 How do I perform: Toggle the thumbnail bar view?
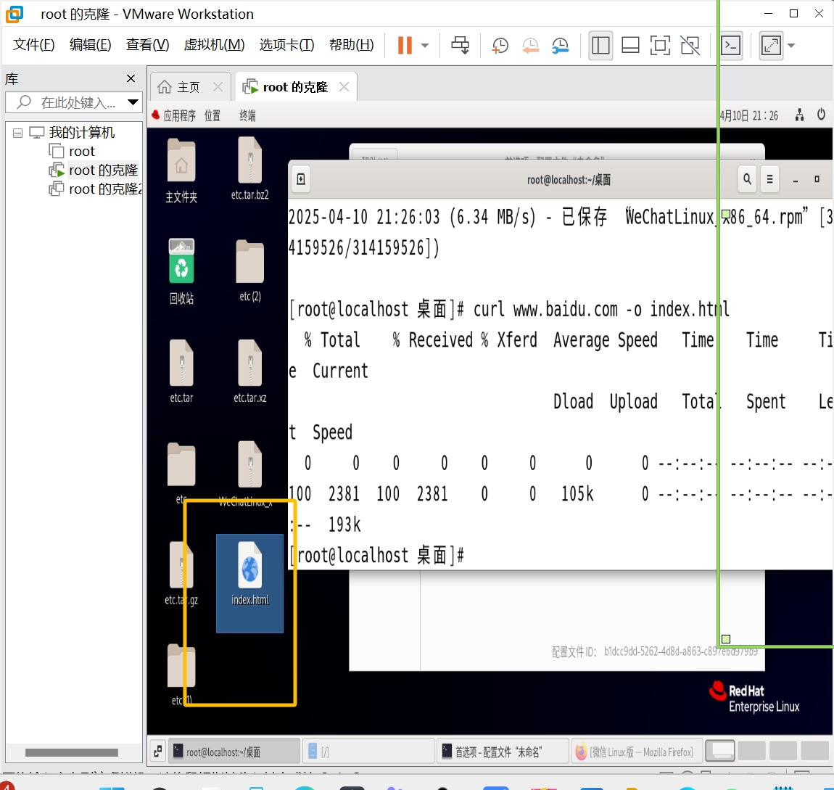[630, 45]
